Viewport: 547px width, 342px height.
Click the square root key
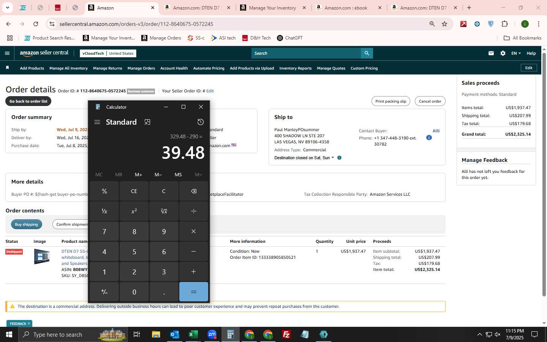164,211
